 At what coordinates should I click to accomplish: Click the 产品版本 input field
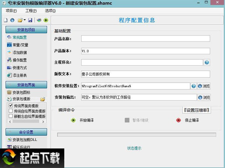[x=146, y=51]
